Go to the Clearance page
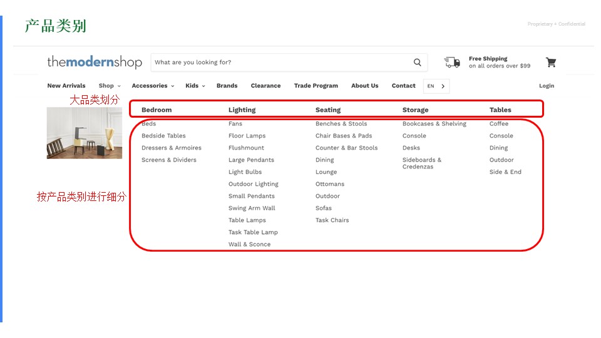 [265, 86]
